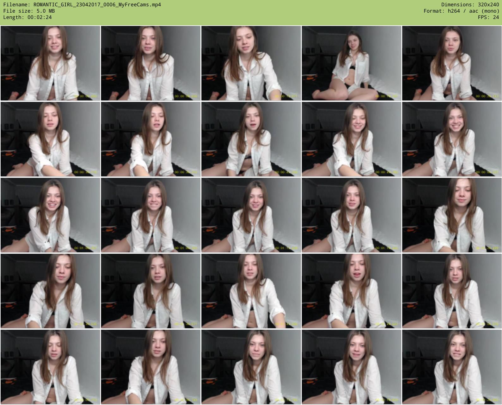Viewport: 502px width, 405px height.
Task: Open the fourth thumbnail in the top row
Action: (352, 63)
